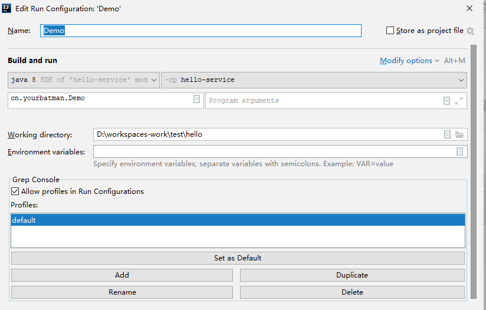Uncheck Allow profiles in Run Configurations
Image resolution: width=486 pixels, height=310 pixels.
point(15,192)
